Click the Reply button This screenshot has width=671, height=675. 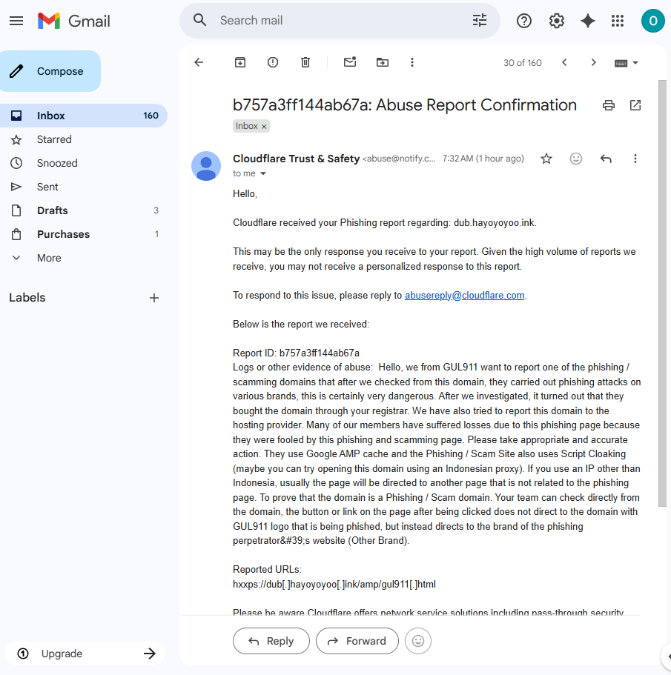tap(271, 641)
